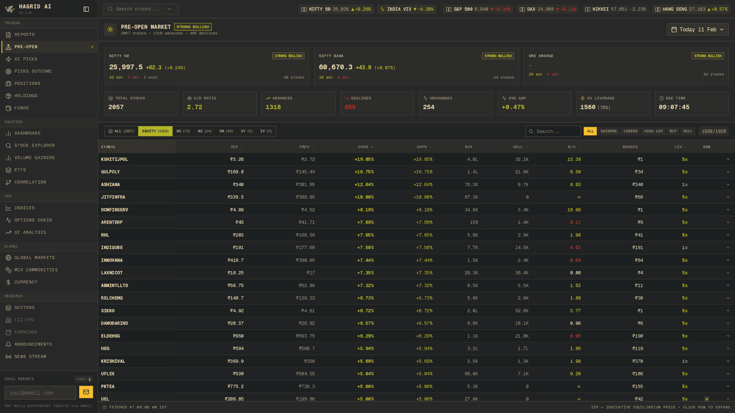Open the Positions section
735x413 pixels.
coord(49,84)
